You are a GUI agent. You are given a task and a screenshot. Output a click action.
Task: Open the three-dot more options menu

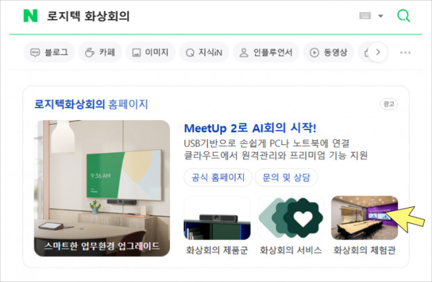405,53
